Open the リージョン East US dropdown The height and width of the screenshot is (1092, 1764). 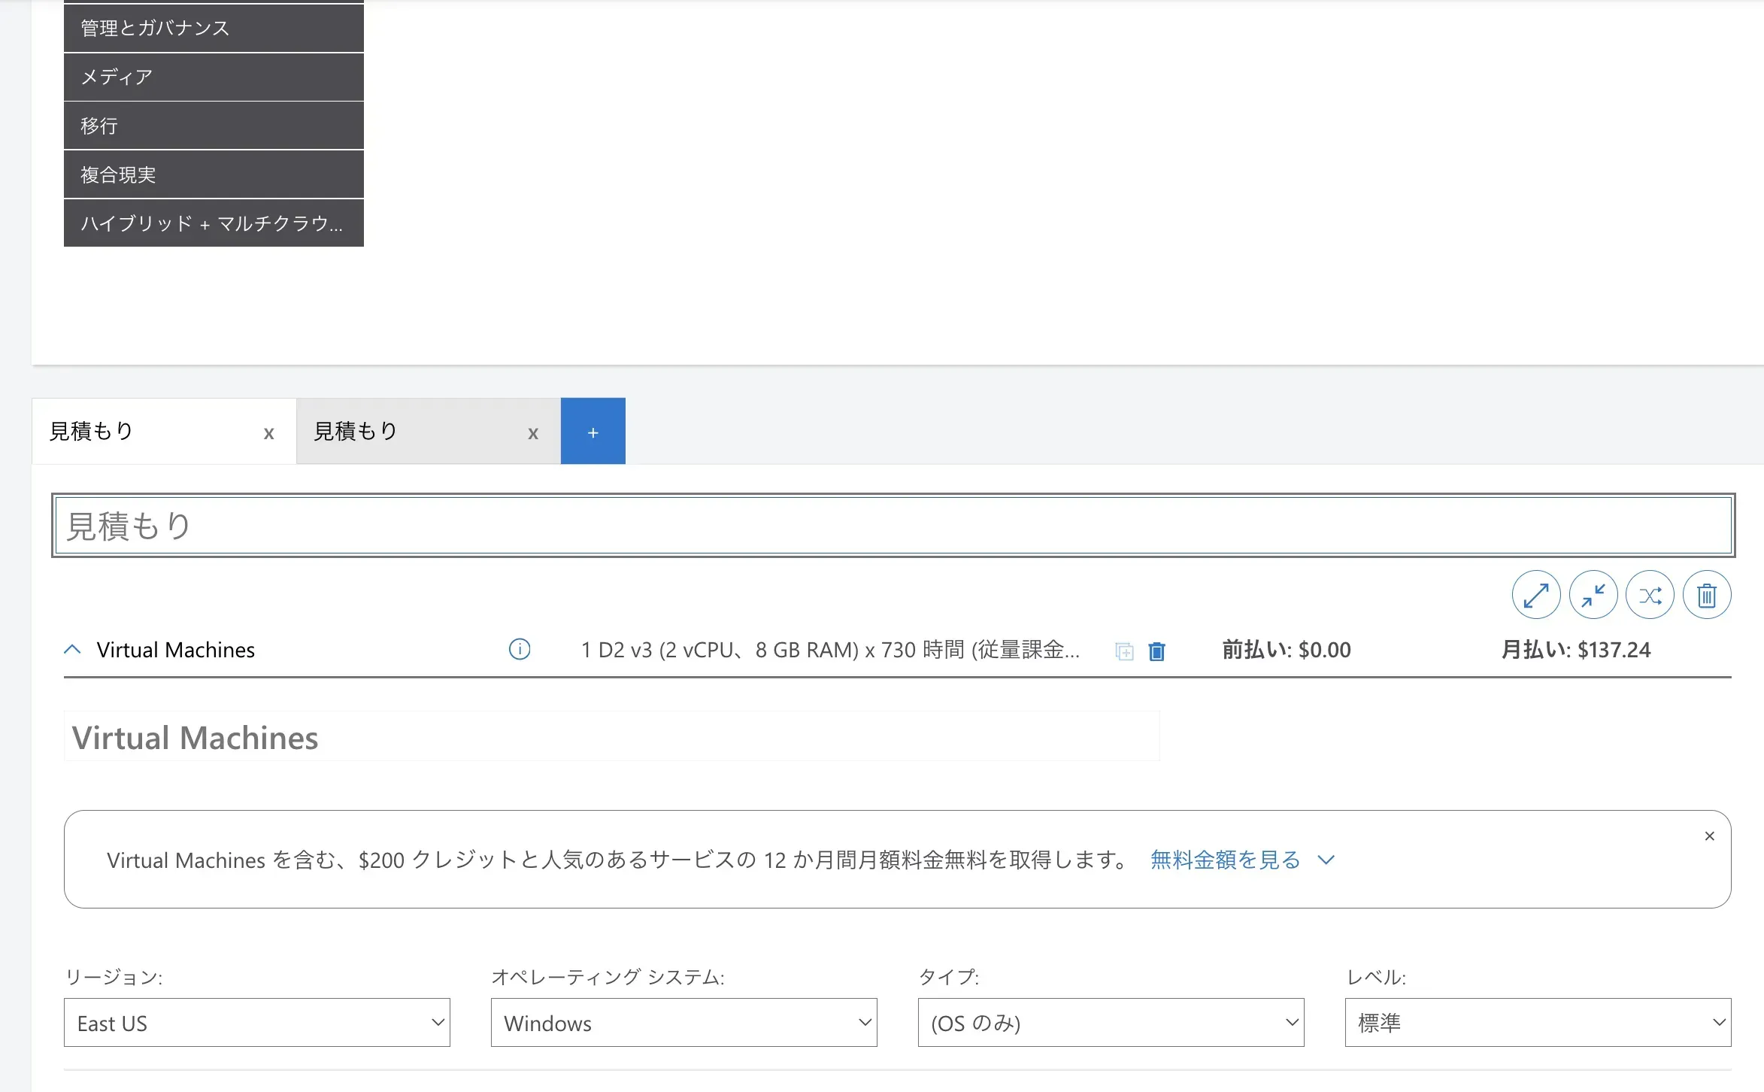256,1023
